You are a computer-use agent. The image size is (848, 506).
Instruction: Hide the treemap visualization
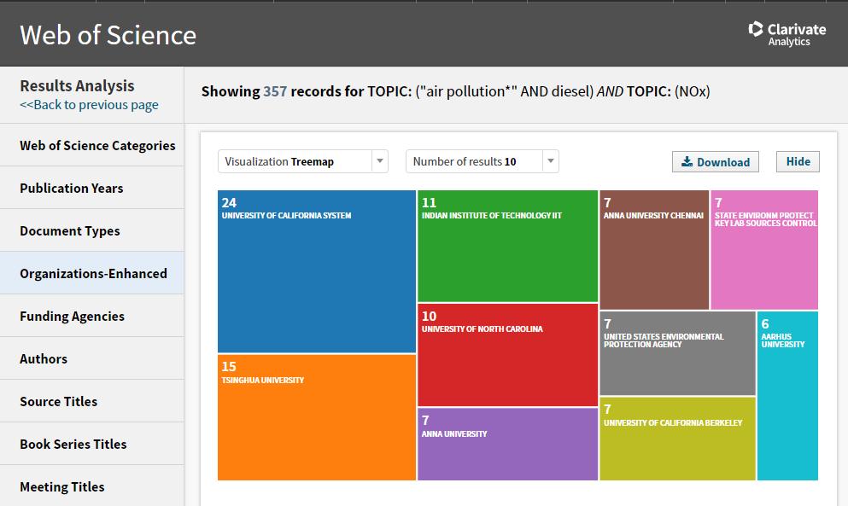coord(798,161)
